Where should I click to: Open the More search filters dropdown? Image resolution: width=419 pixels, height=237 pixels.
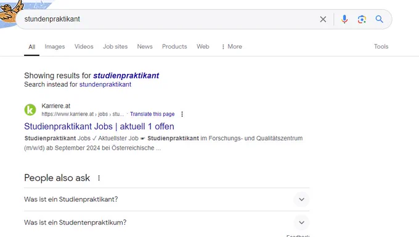coord(232,46)
